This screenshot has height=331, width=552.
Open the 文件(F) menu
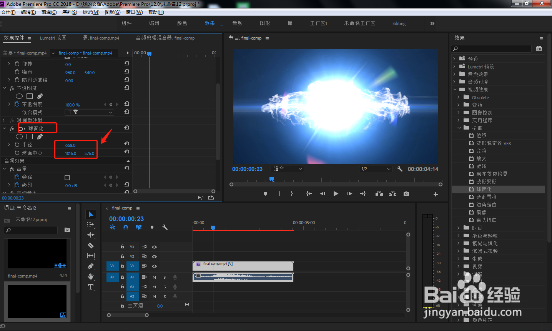pos(8,12)
